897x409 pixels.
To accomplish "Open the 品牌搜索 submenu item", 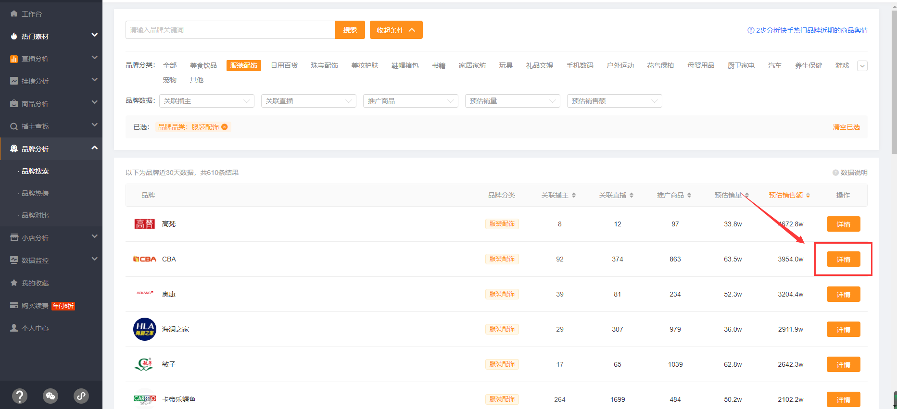I will pos(35,171).
